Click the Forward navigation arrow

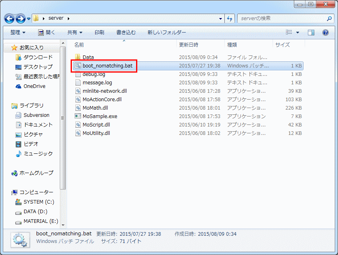pos(21,19)
